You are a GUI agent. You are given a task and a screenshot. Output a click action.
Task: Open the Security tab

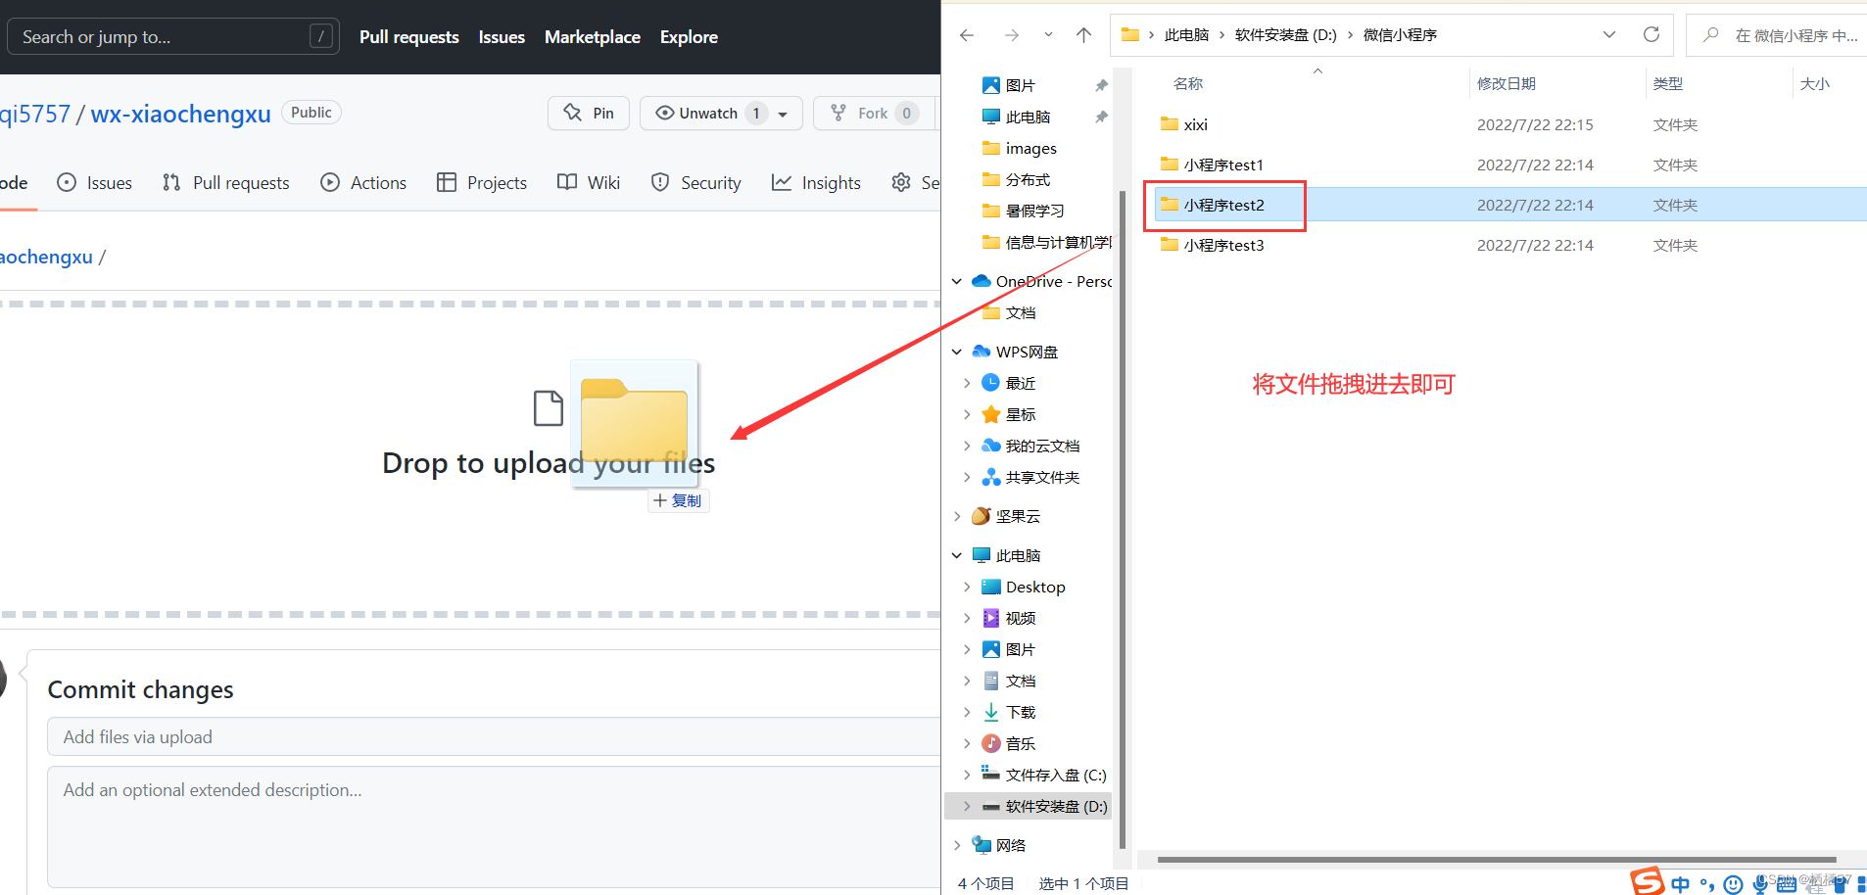point(696,182)
